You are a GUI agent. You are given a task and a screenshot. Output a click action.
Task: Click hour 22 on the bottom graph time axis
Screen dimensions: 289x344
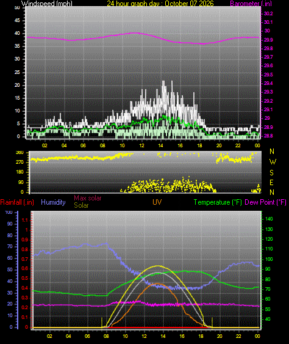[x=238, y=336]
